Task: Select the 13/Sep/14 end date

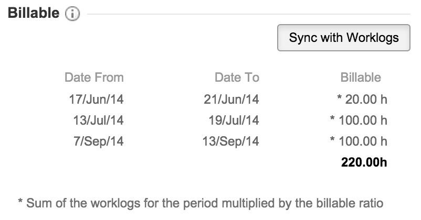Action: pyautogui.click(x=231, y=141)
